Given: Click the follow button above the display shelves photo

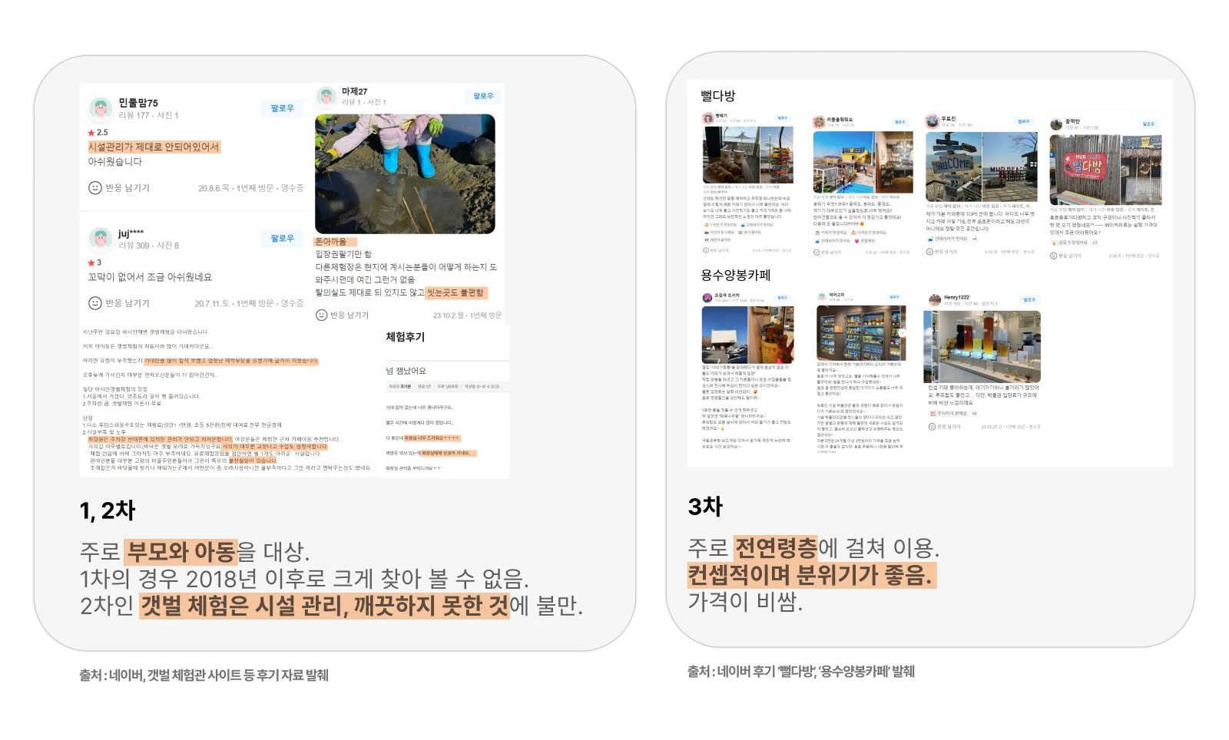Looking at the screenshot, I should 894,297.
